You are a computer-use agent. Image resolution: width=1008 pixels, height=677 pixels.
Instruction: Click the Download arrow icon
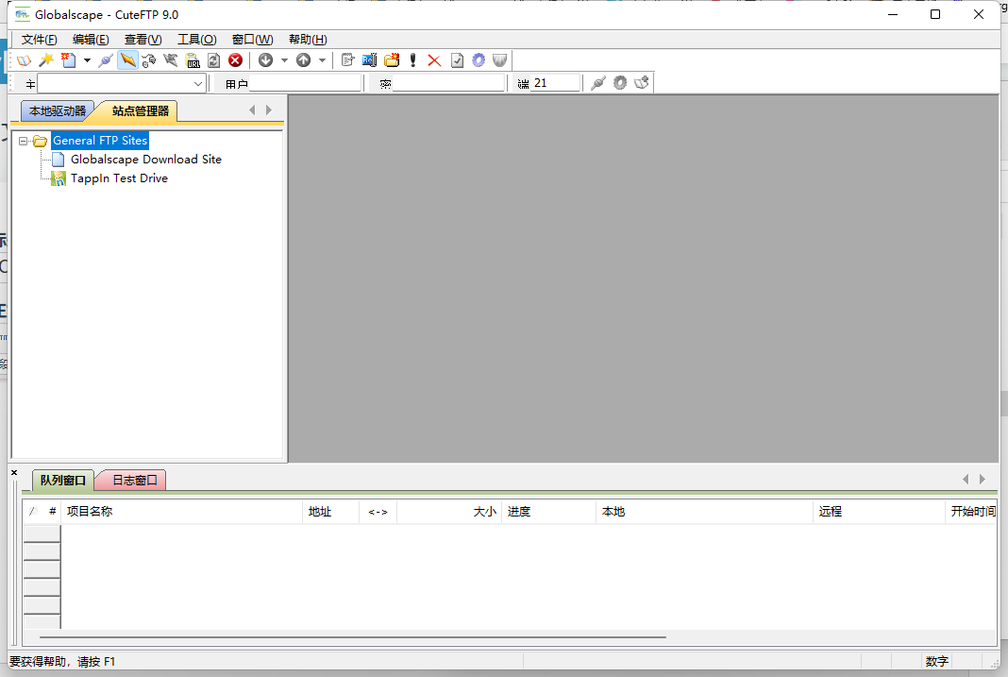pos(266,60)
